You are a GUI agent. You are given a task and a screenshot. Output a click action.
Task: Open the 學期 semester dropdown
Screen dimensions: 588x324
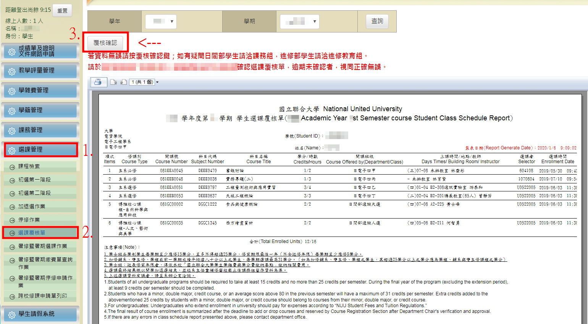click(299, 21)
